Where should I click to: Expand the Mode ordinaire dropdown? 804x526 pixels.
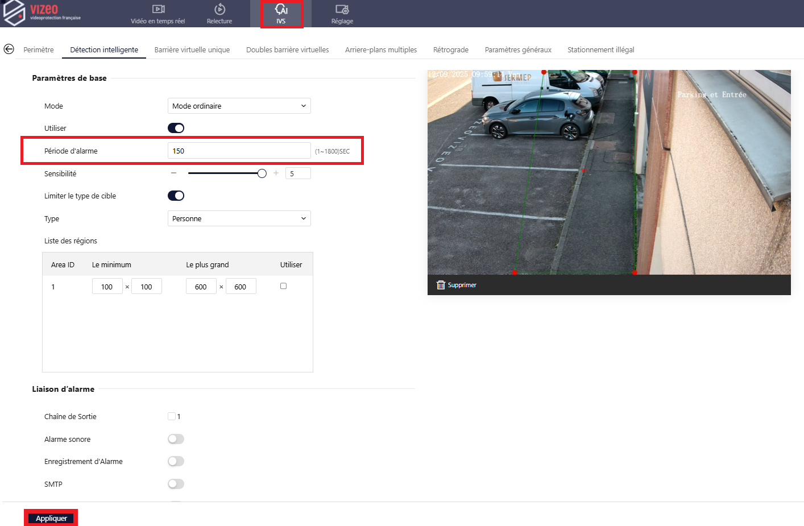point(239,106)
